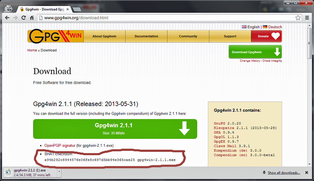The image size is (314, 181).
Task: Click the vertical scrollbar thumb
Action: tap(309, 43)
